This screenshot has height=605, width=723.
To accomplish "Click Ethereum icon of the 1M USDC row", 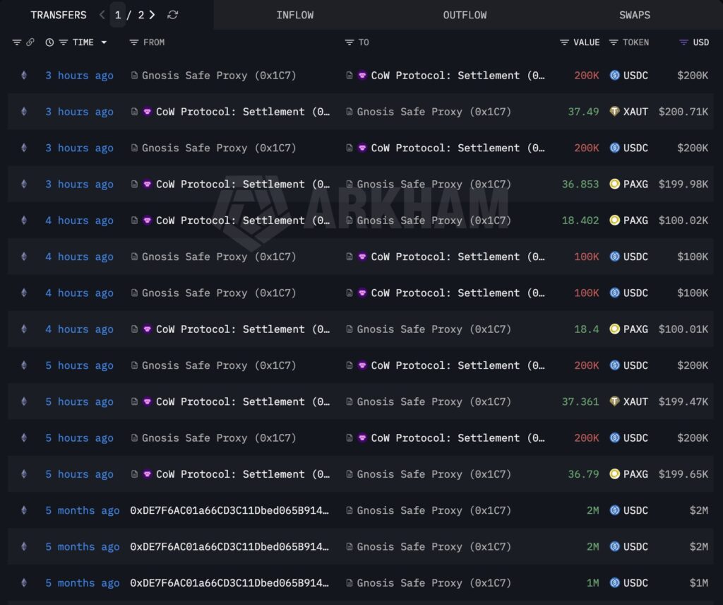I will pos(24,583).
